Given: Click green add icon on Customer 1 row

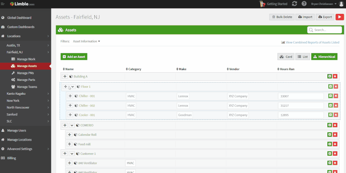Looking at the screenshot, I should [x=330, y=154].
